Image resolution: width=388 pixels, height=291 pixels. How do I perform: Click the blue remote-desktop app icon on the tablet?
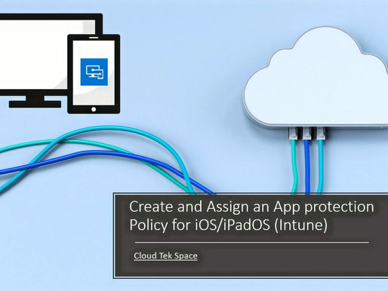(x=94, y=72)
